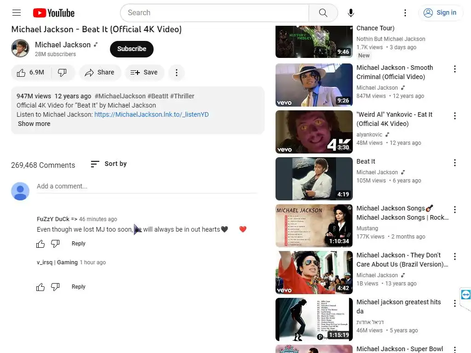
Task: Open Weird Al Eat It thumbnail
Action: [x=314, y=132]
